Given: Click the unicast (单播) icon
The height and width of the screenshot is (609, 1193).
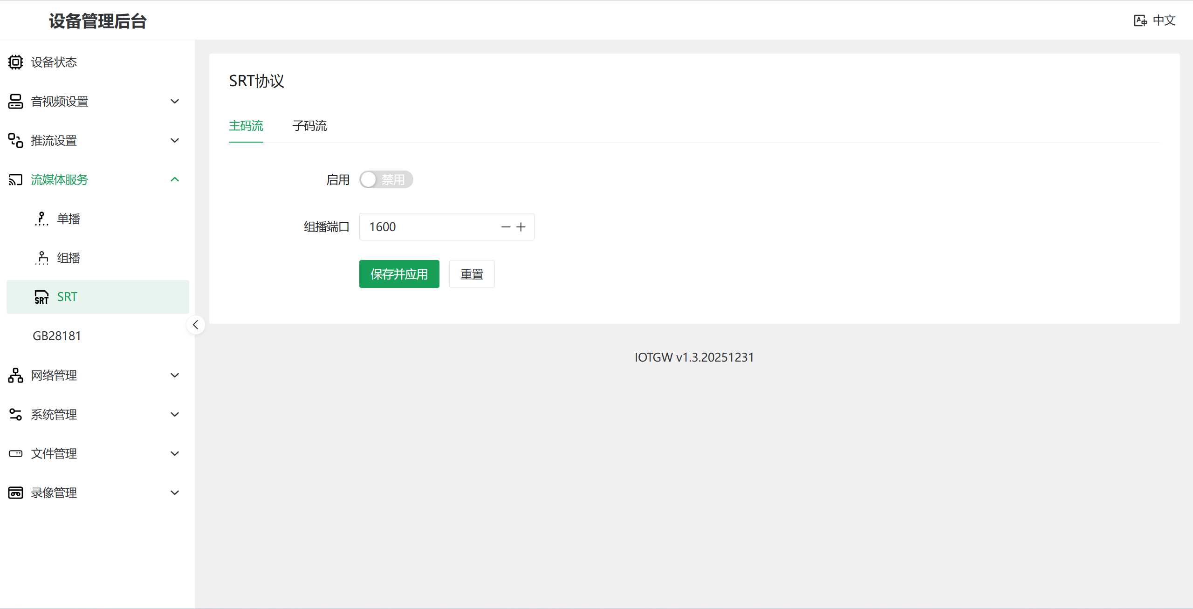Looking at the screenshot, I should 41,219.
